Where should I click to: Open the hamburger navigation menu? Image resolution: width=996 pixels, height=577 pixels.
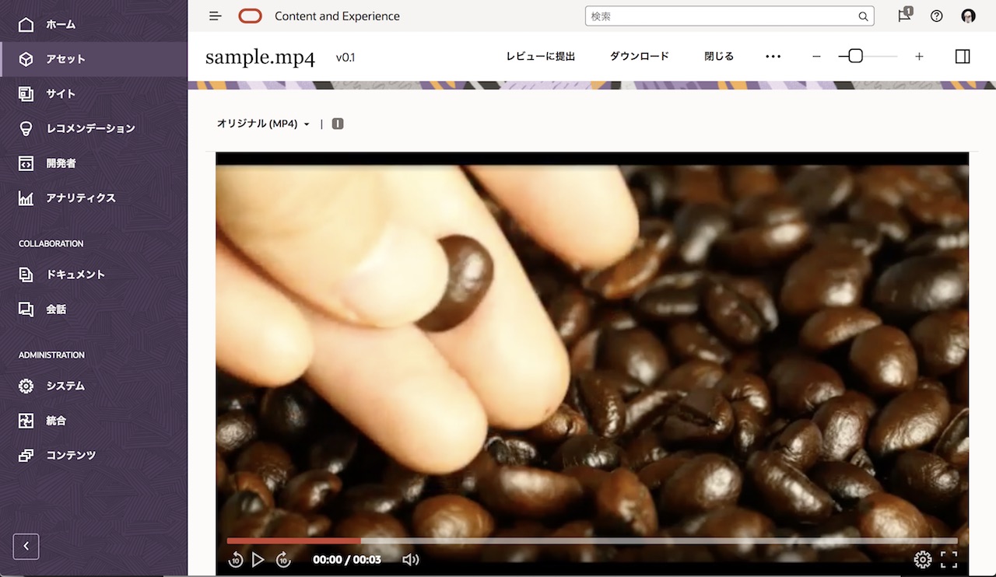(215, 16)
